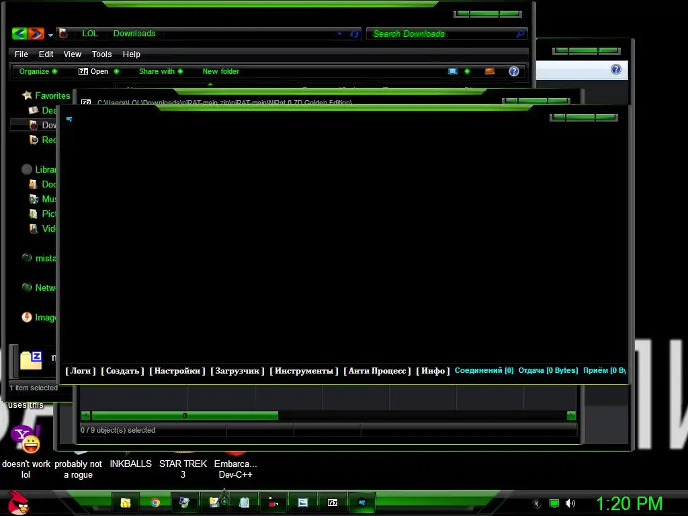Image resolution: width=688 pixels, height=516 pixels.
Task: Refresh the Downloads folder view
Action: pyautogui.click(x=354, y=34)
